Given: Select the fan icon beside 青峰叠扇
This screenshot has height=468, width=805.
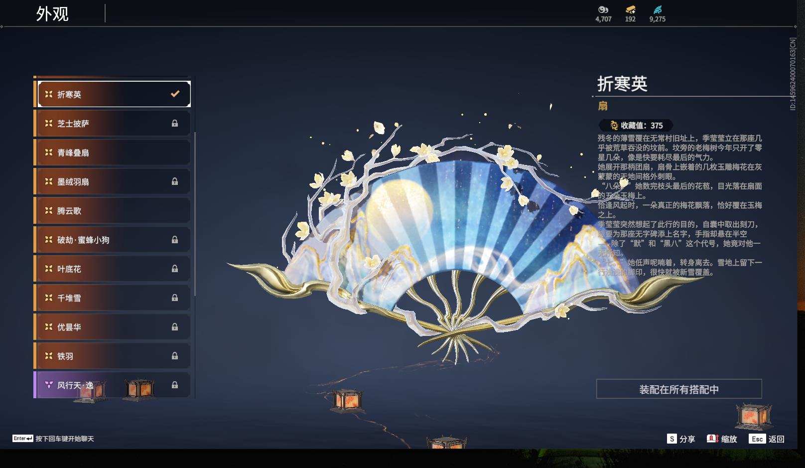Looking at the screenshot, I should click(x=48, y=152).
